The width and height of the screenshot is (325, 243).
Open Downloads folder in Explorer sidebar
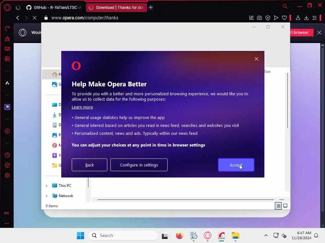tap(56, 115)
